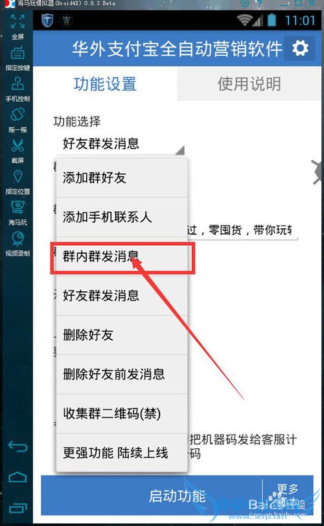
Task: Trigger the shake (摇一摇) icon
Action: tap(17, 115)
